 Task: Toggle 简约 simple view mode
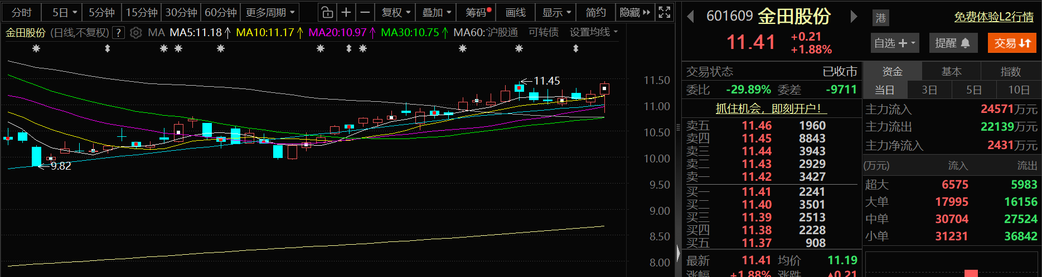click(x=595, y=12)
